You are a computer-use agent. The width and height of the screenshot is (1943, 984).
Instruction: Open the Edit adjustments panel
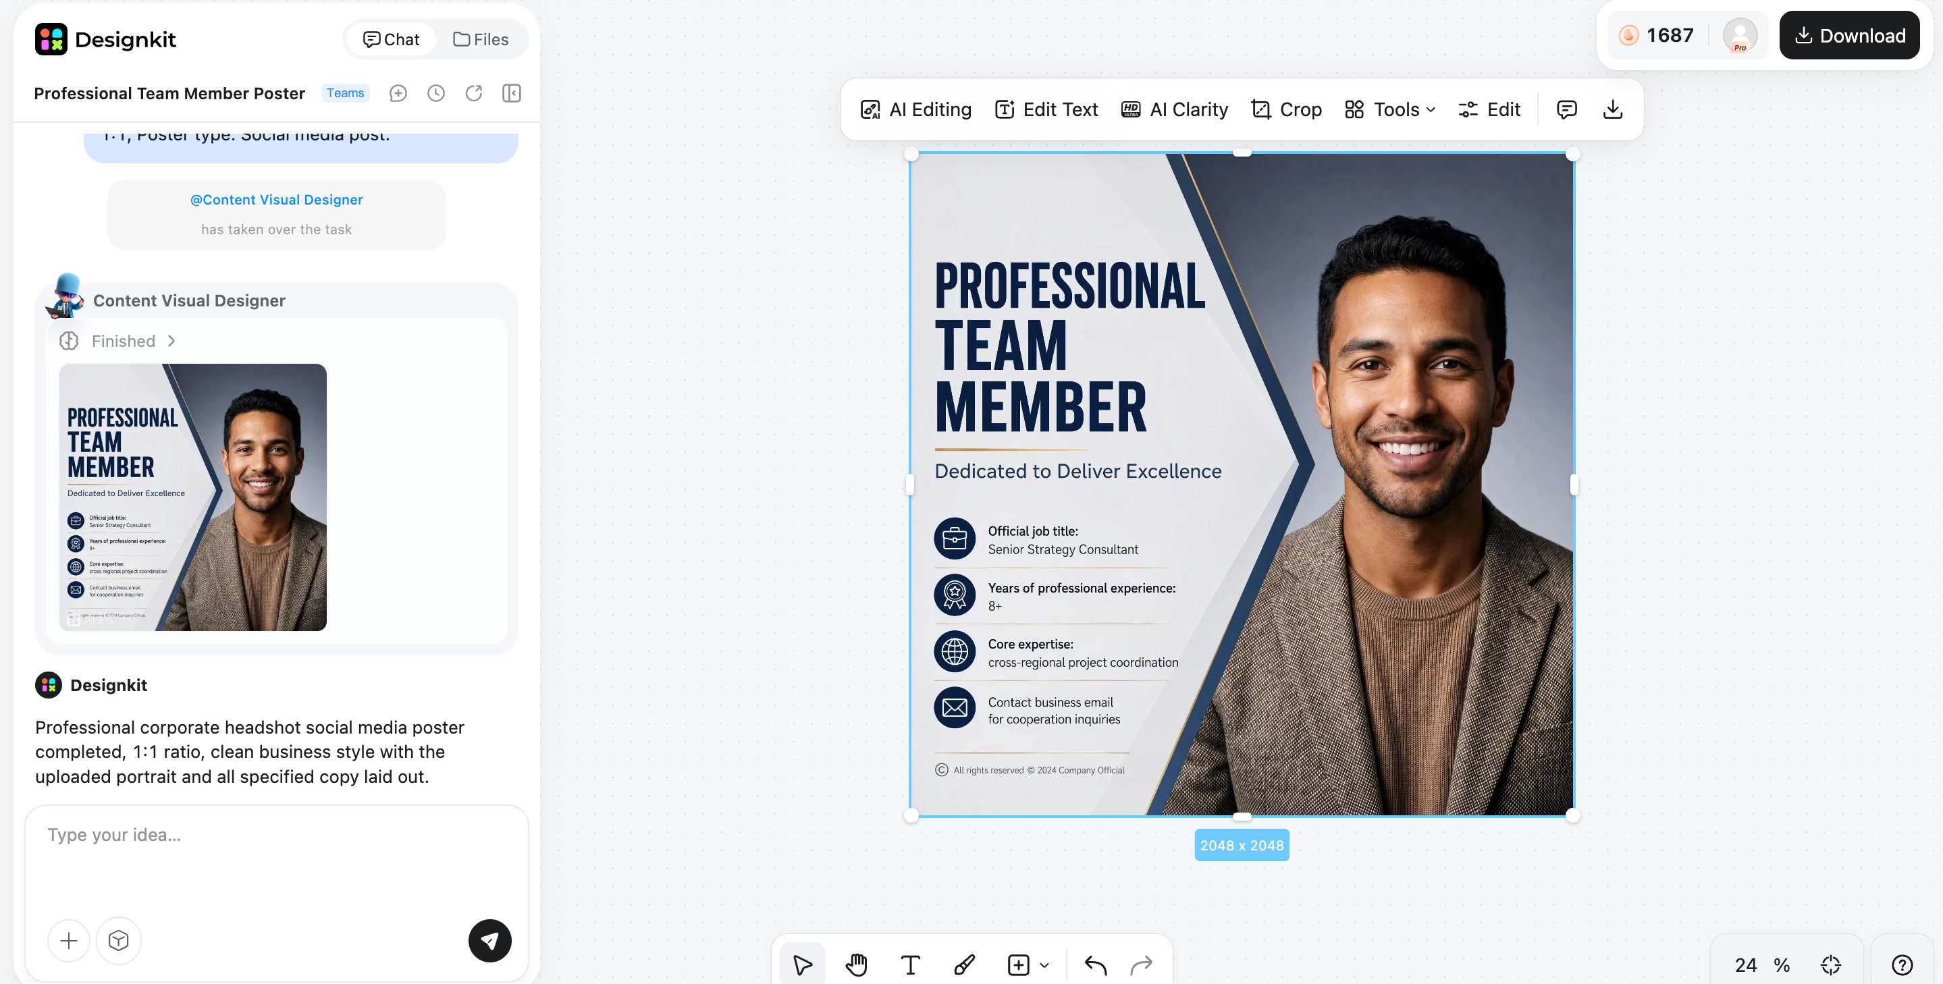coord(1489,109)
